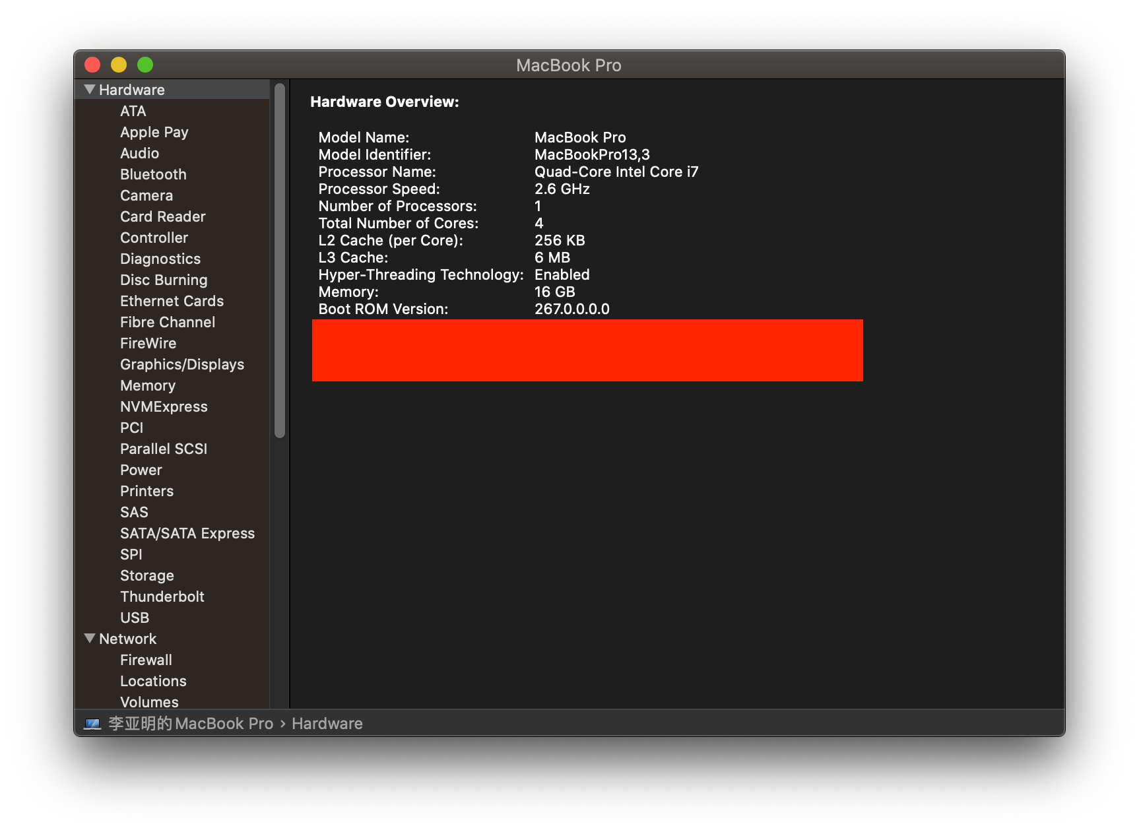Image resolution: width=1139 pixels, height=834 pixels.
Task: Open the Graphics/Displays hardware entry
Action: click(x=181, y=364)
